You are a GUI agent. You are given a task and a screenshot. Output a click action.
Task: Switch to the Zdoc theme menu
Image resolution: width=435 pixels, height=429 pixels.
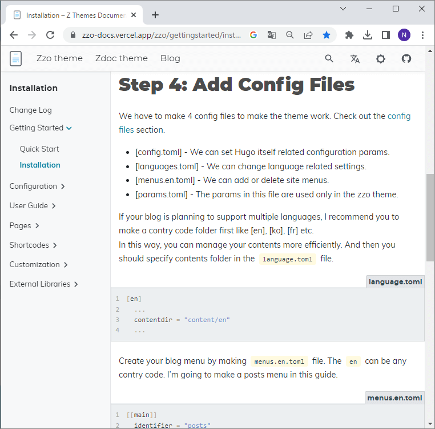122,58
